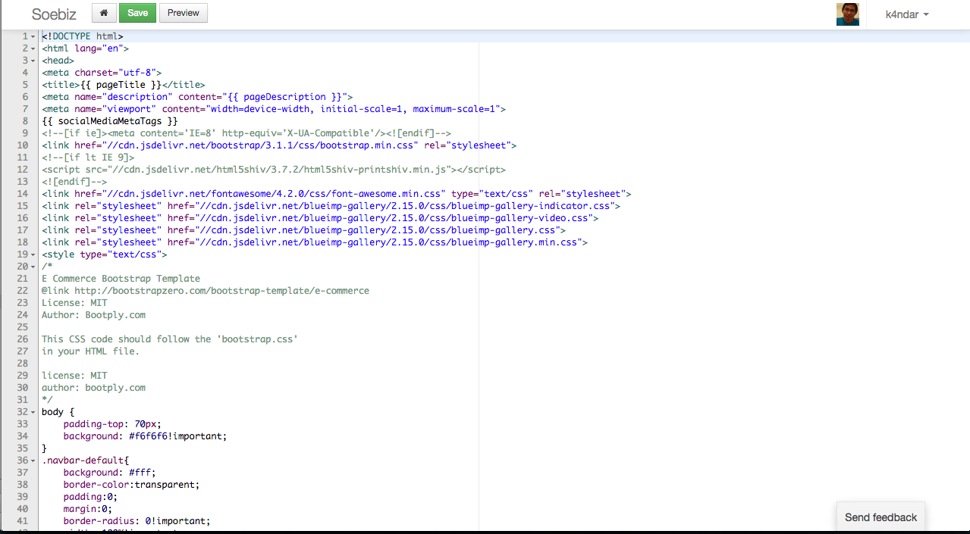Collapse the html tag fold on line 2
The width and height of the screenshot is (970, 534).
click(x=33, y=48)
